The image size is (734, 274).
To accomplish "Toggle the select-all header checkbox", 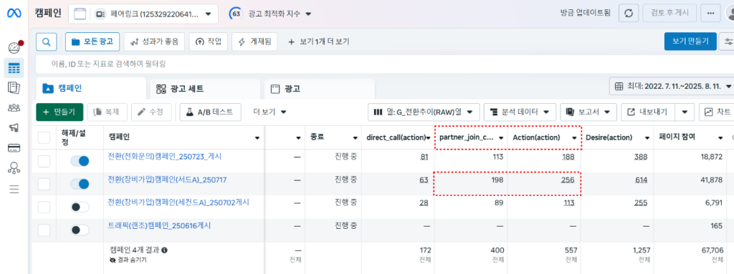I will (44, 137).
